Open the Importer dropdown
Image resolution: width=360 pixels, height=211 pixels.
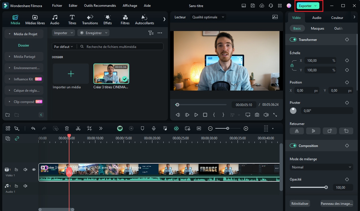(63, 33)
